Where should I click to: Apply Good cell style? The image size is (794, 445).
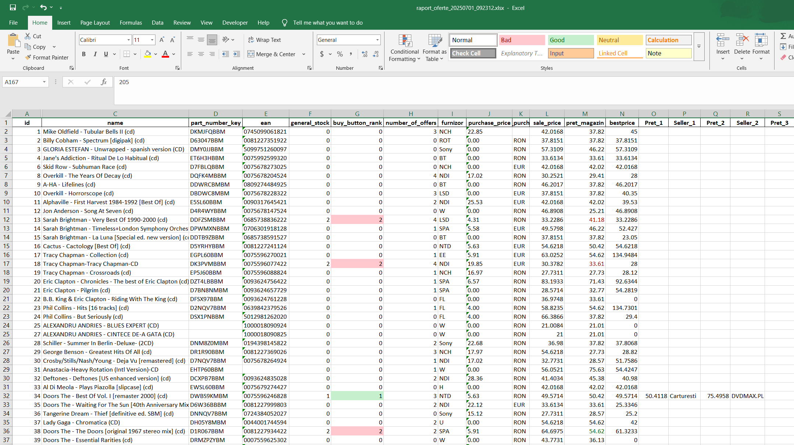point(571,40)
